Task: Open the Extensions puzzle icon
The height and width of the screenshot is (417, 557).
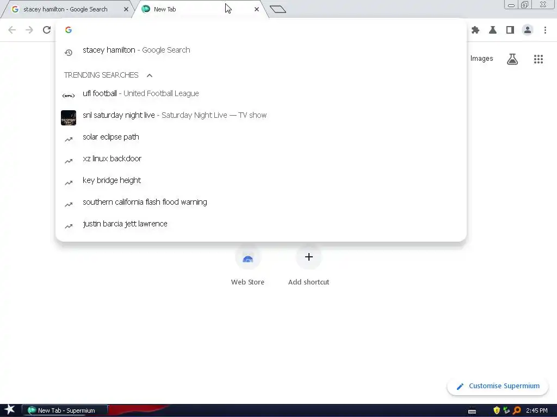Action: point(475,30)
